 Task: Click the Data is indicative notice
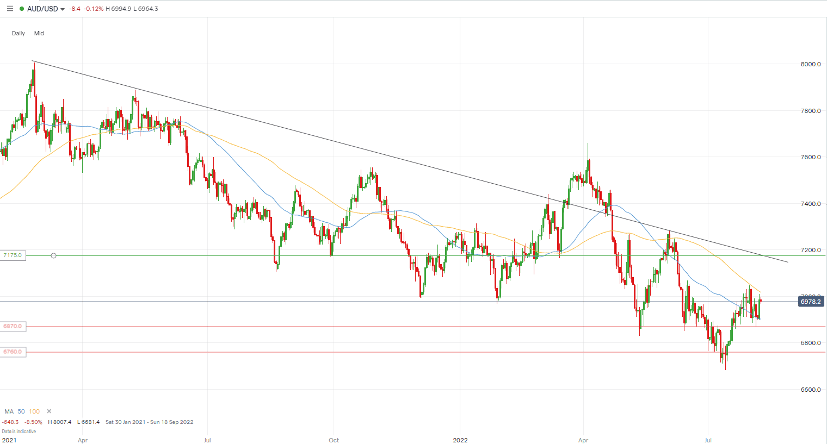pyautogui.click(x=19, y=432)
